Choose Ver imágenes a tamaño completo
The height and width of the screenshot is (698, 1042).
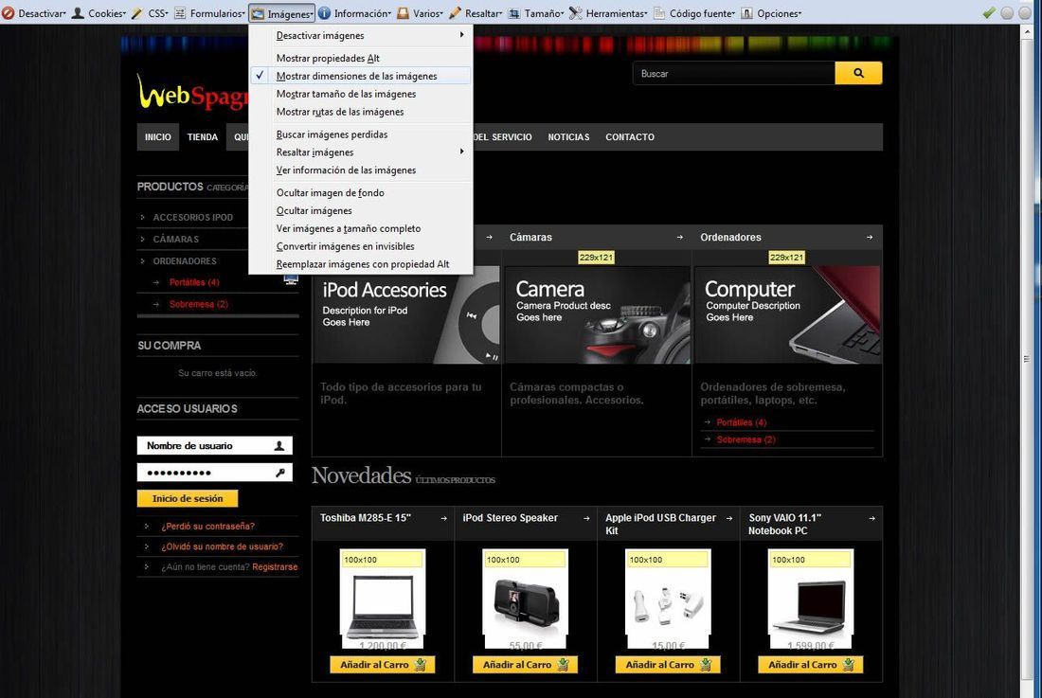click(x=361, y=228)
